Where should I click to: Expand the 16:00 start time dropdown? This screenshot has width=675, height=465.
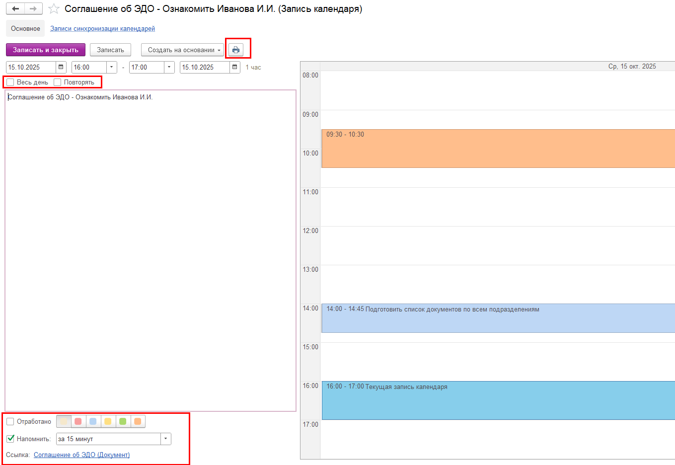[x=112, y=67]
